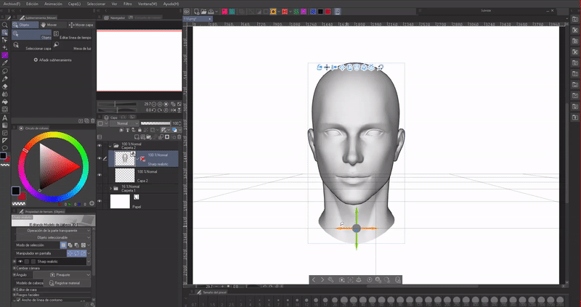581x307 pixels.
Task: Choose the Mover capa sub tool
Action: pyautogui.click(x=80, y=24)
